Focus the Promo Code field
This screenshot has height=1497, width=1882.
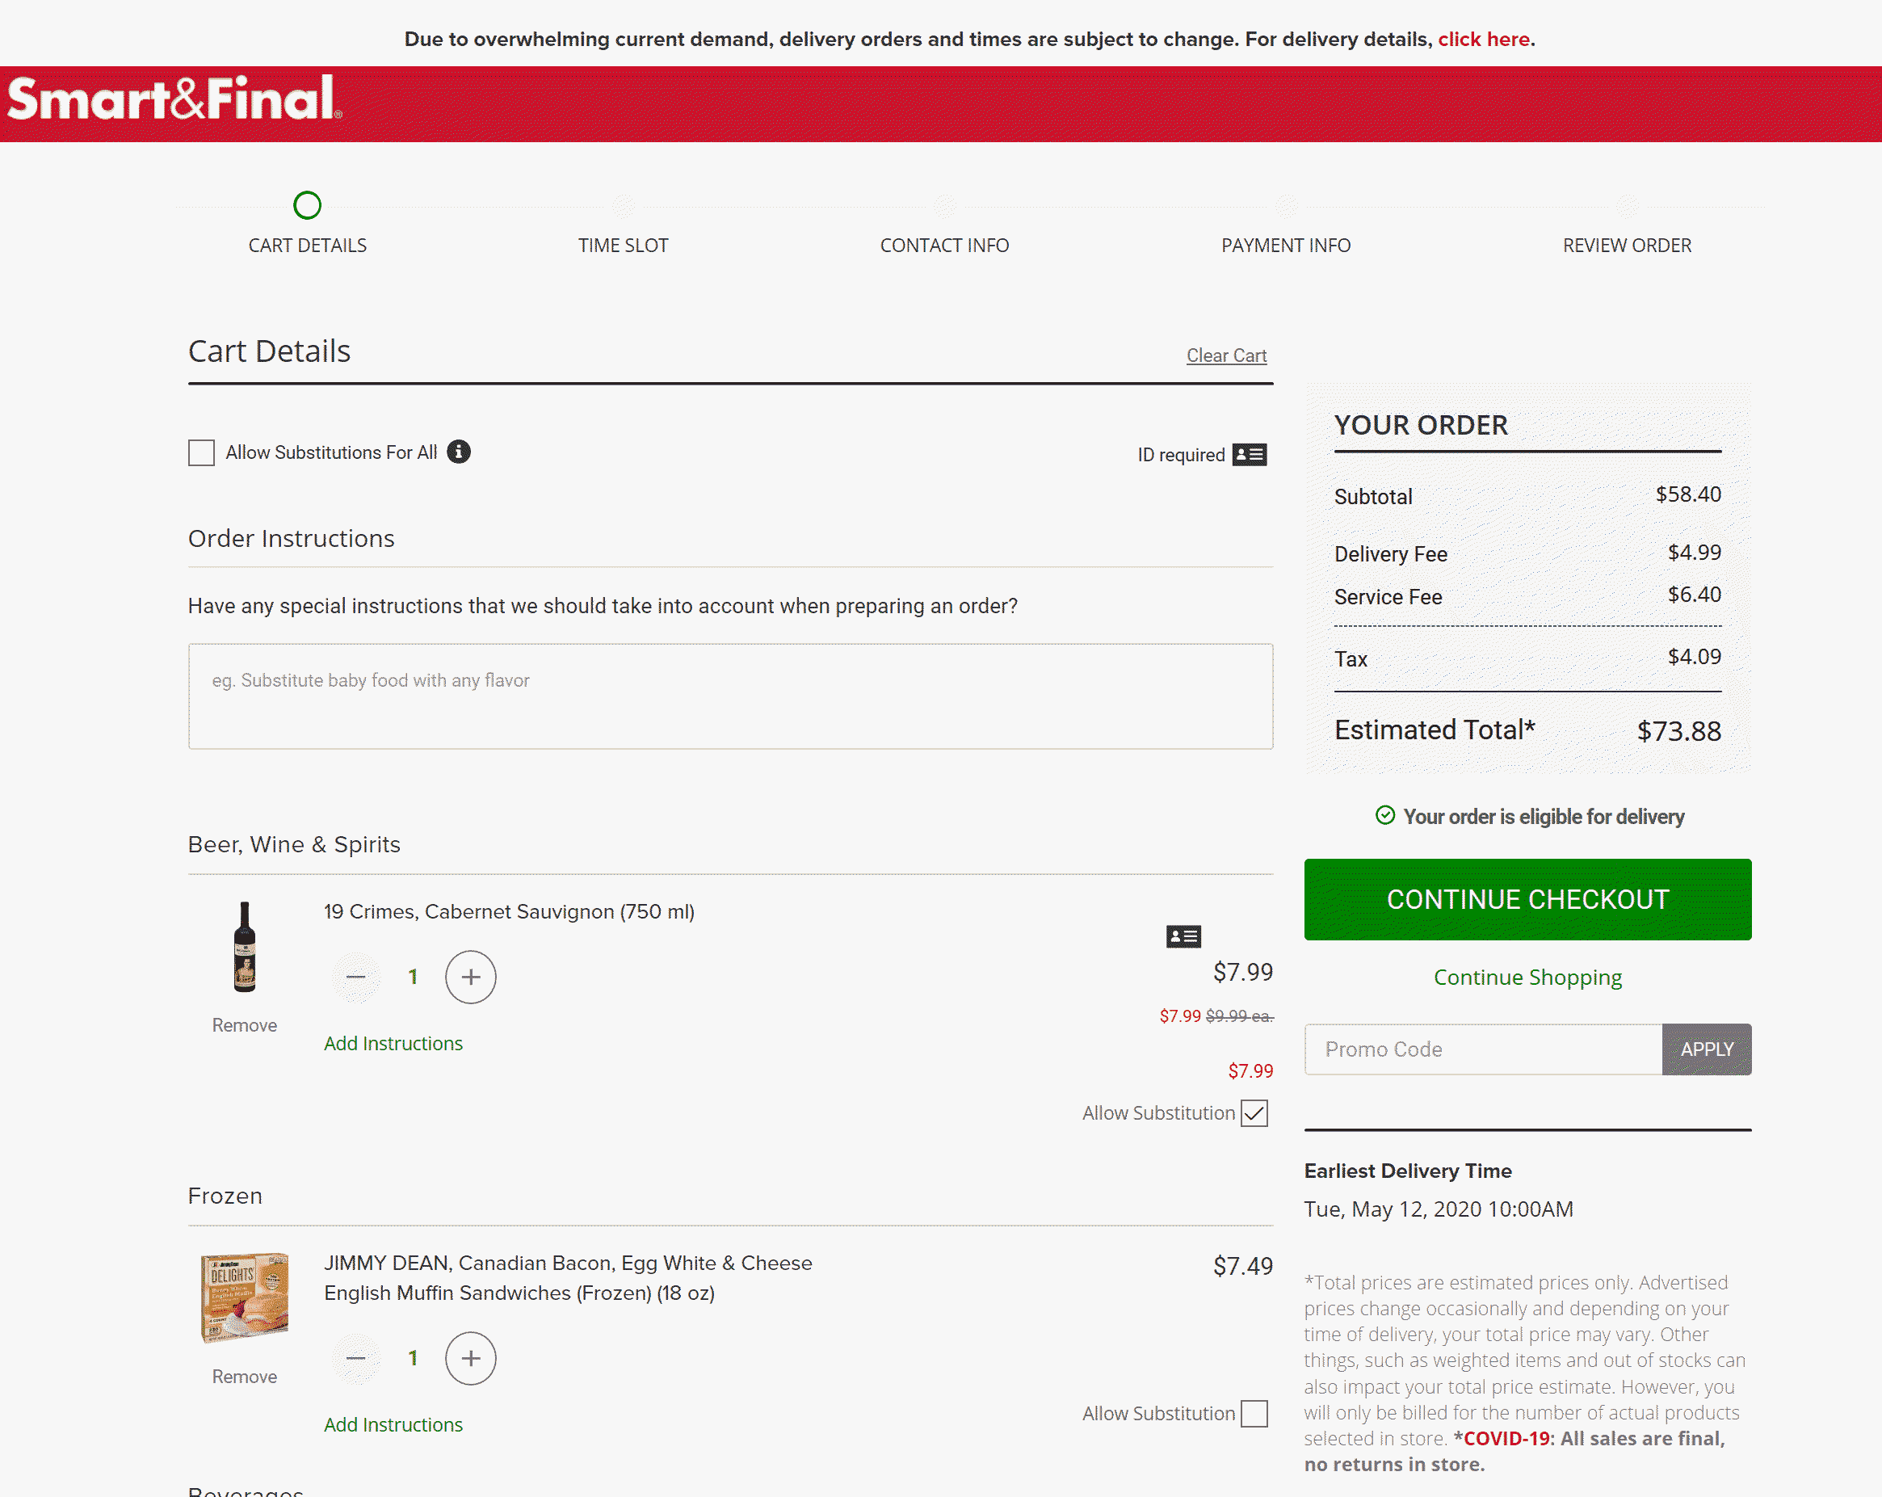point(1482,1049)
